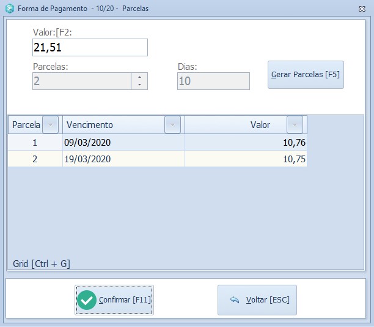This screenshot has width=374, height=327.
Task: Click the Dias field showing 10
Action: [x=213, y=81]
